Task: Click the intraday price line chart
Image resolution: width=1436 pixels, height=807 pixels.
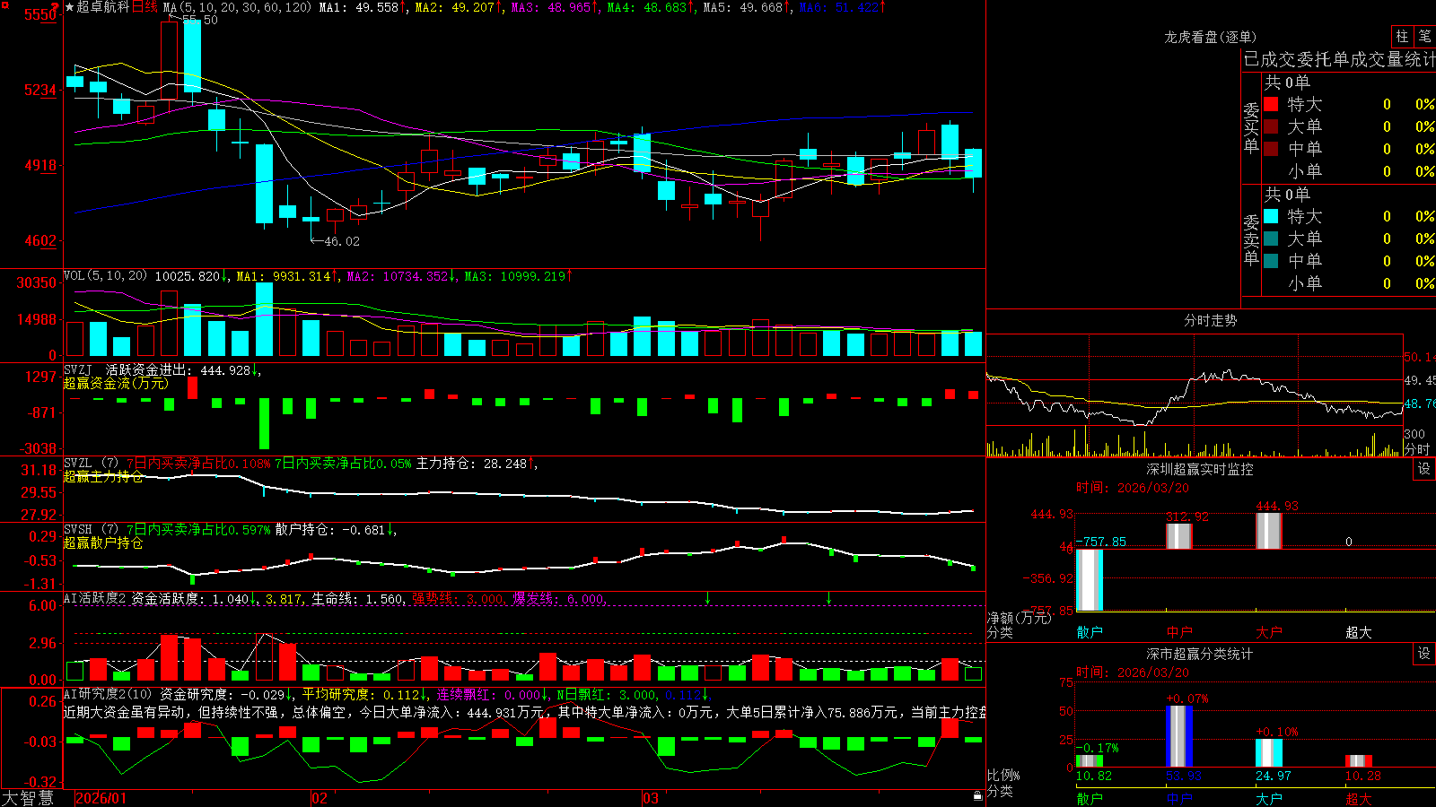Action: [1195, 396]
